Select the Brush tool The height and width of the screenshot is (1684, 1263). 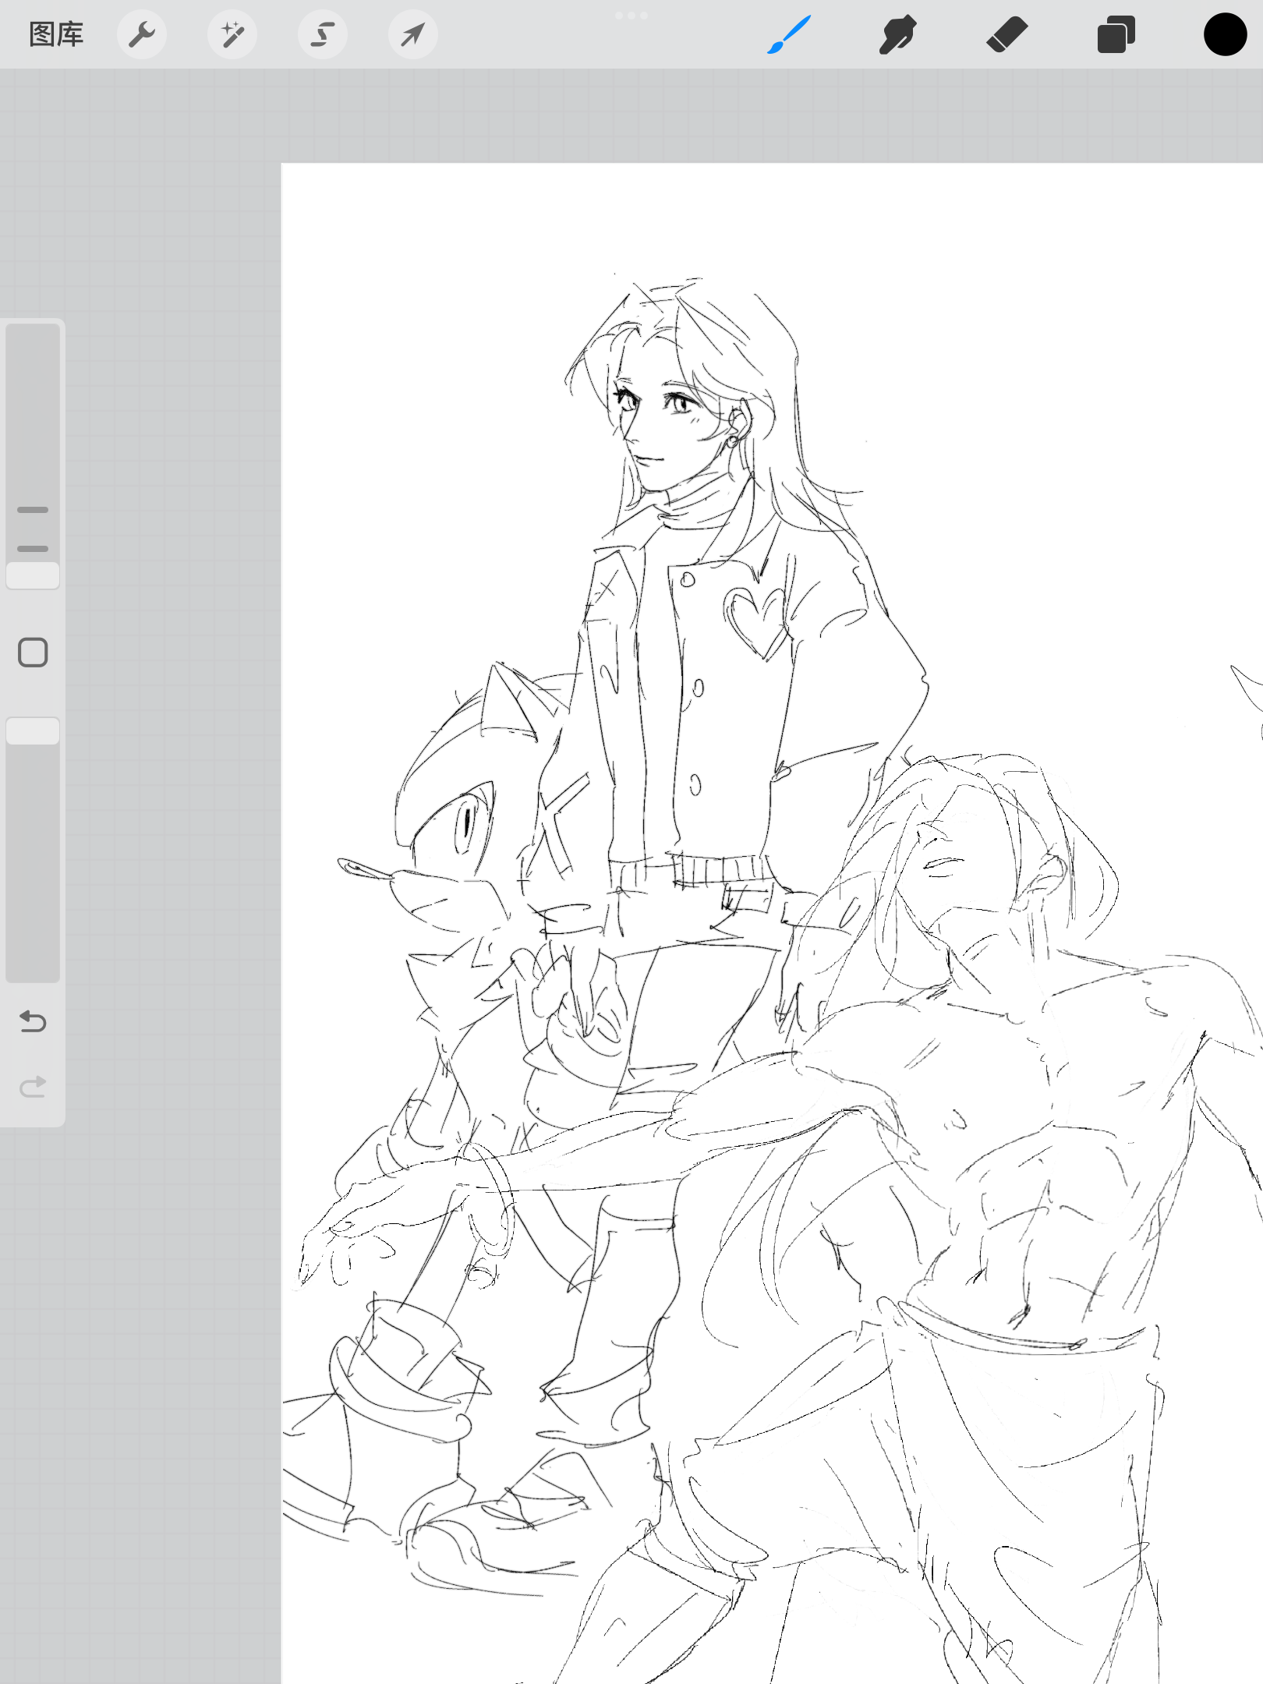coord(789,35)
